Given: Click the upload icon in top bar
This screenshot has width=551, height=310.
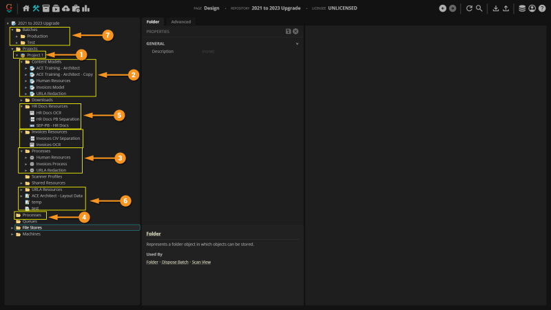Looking at the screenshot, I should [506, 8].
